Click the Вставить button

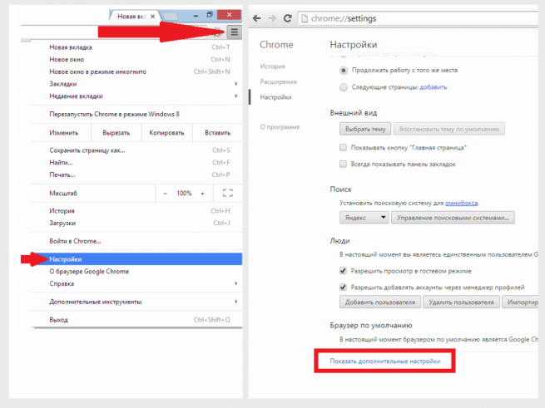click(x=217, y=133)
